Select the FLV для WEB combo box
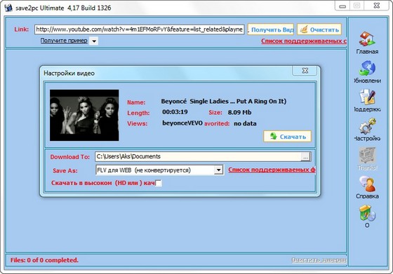The height and width of the screenshot is (274, 393). (159, 170)
